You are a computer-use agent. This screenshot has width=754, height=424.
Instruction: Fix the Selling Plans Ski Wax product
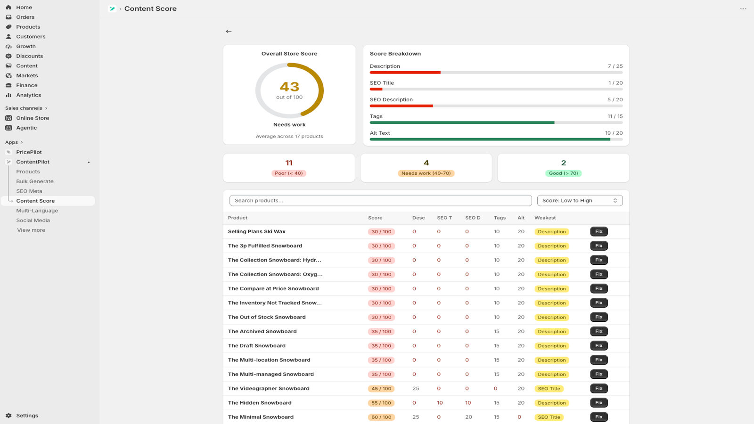pos(598,231)
